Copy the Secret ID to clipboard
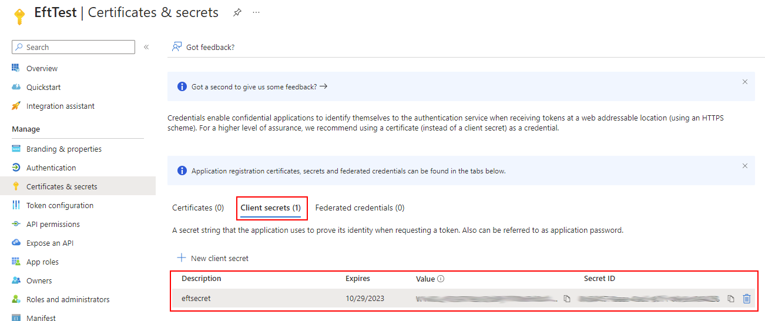The height and width of the screenshot is (321, 765). click(x=731, y=299)
